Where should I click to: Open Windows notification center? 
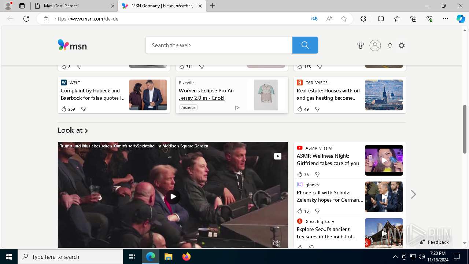(457, 257)
